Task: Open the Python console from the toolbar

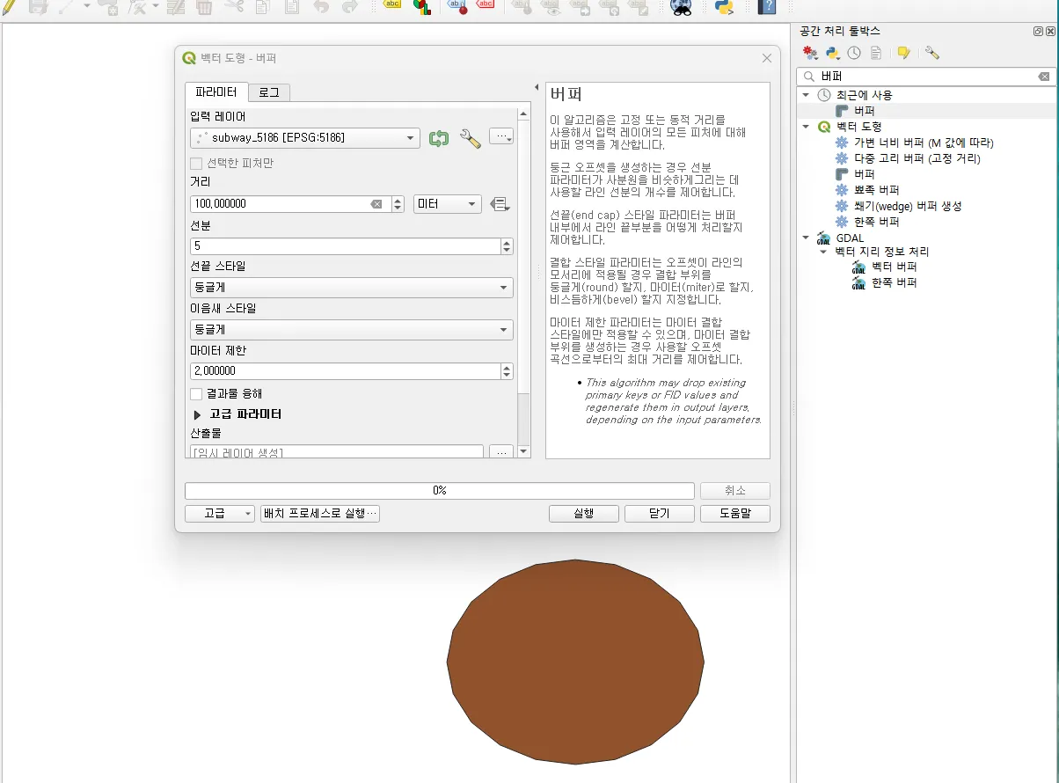Action: (724, 9)
